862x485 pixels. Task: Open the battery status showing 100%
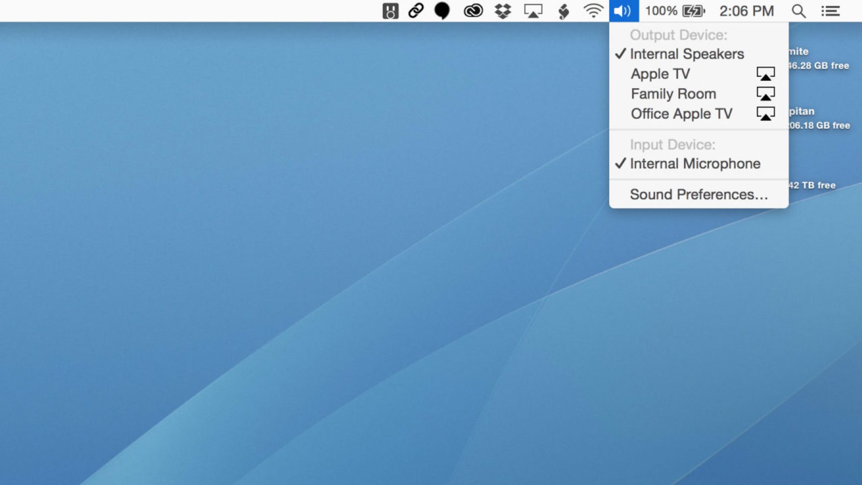coord(675,11)
